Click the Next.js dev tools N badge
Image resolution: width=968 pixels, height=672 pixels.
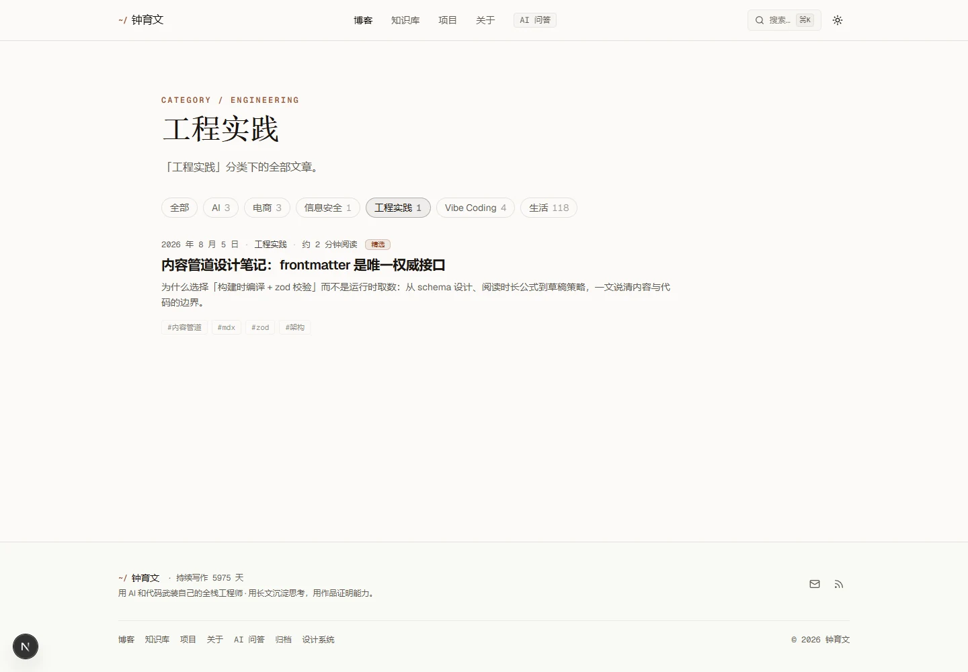pyautogui.click(x=26, y=646)
